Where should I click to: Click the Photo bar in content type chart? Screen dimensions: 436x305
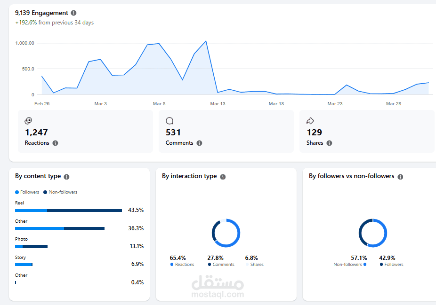(31, 246)
